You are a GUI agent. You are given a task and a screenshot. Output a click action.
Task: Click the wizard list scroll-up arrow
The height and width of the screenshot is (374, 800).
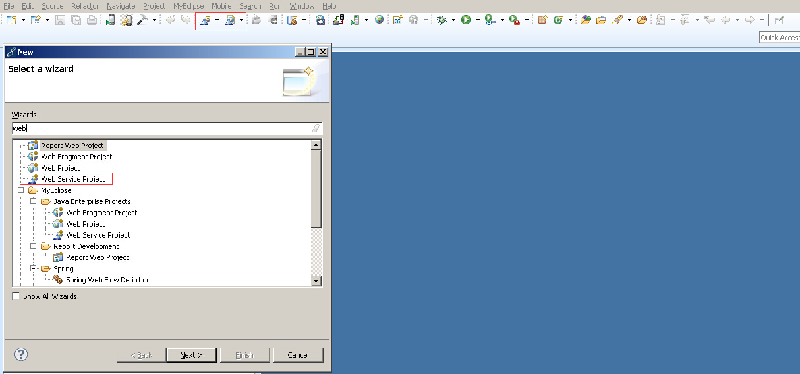tap(316, 145)
